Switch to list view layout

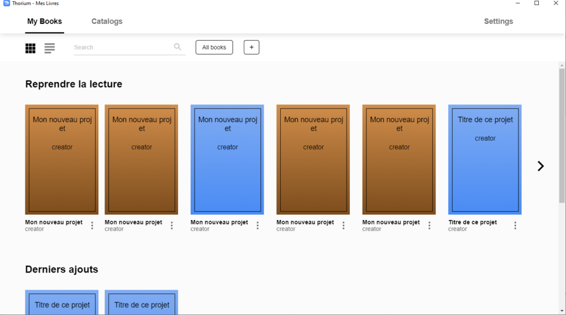(50, 48)
